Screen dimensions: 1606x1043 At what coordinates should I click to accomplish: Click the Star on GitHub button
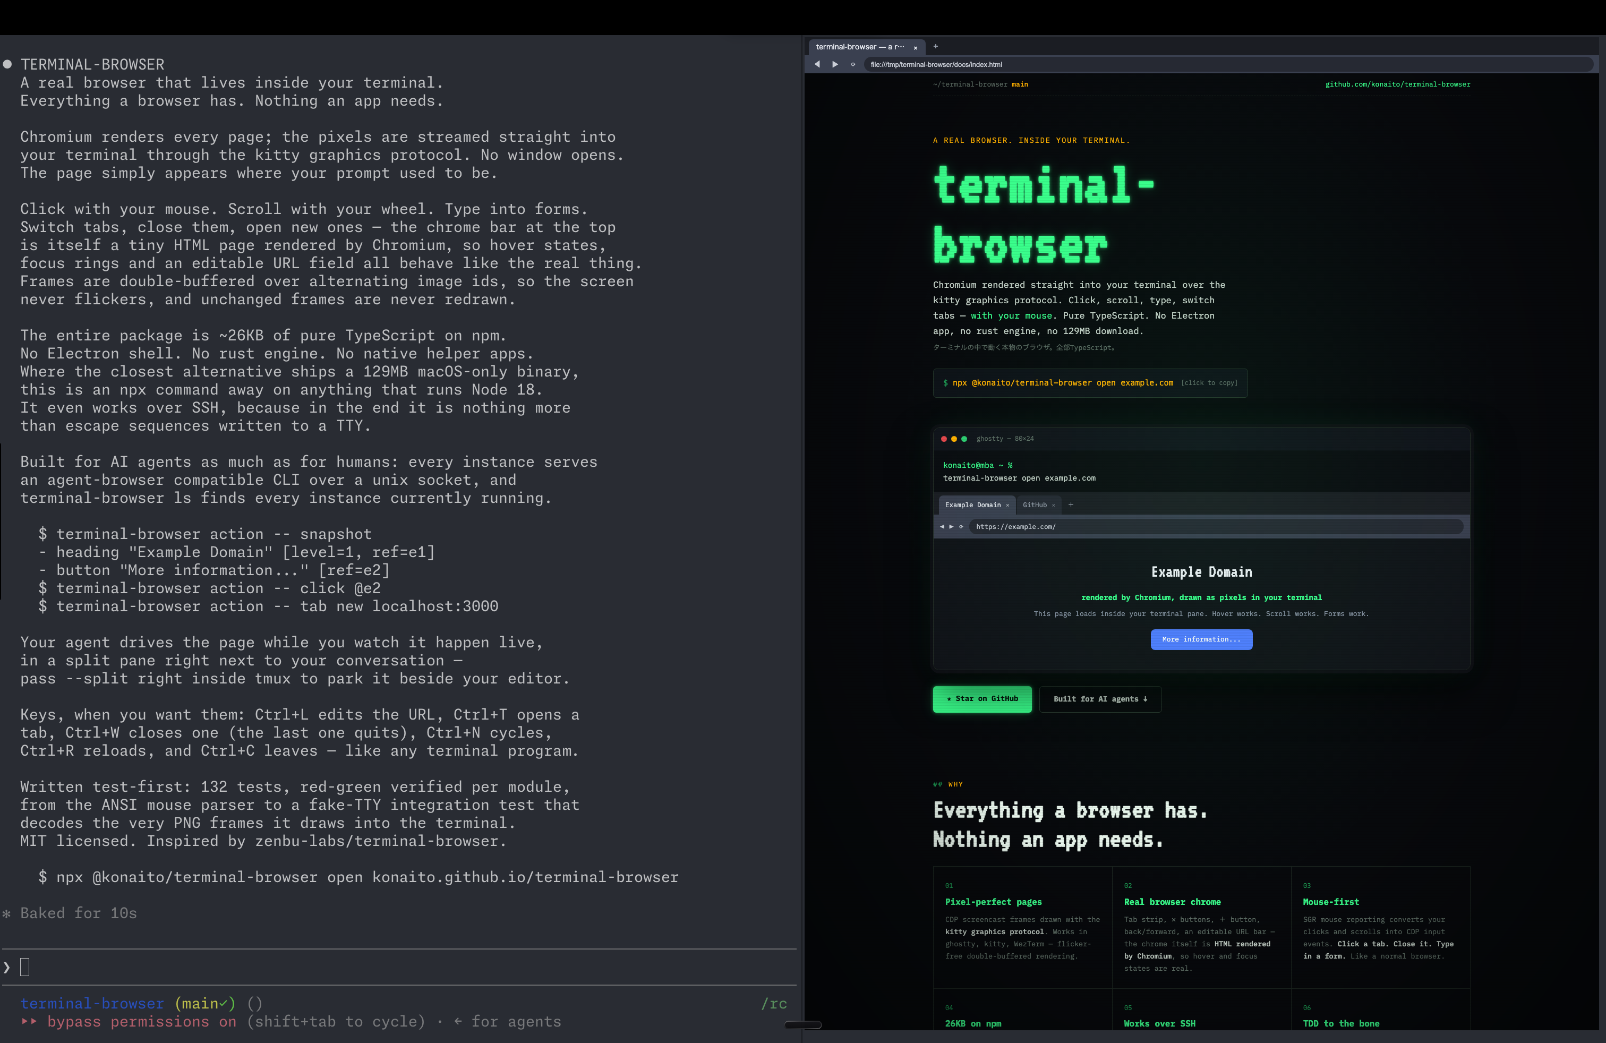click(982, 699)
